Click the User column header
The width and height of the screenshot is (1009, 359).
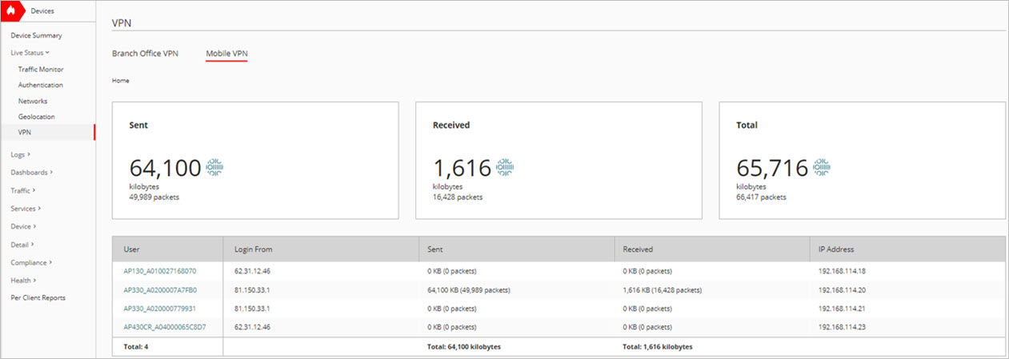[167, 249]
